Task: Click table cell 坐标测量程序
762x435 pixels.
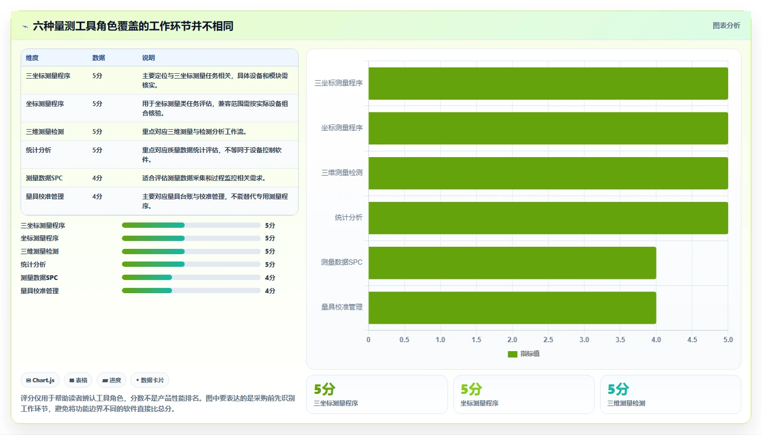Action: [x=45, y=104]
